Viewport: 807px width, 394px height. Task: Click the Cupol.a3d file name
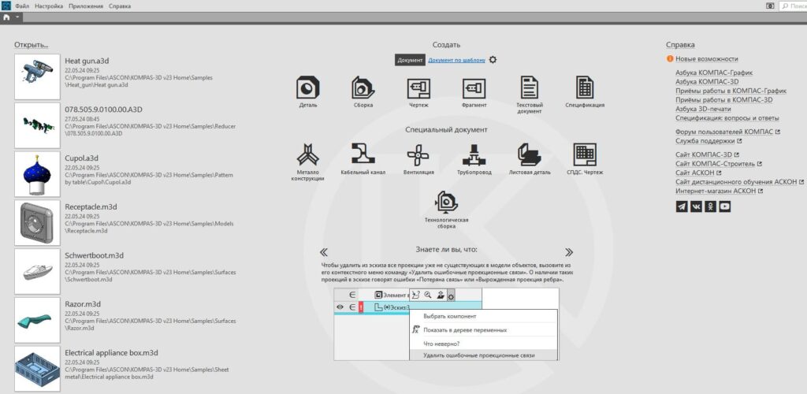coord(81,158)
